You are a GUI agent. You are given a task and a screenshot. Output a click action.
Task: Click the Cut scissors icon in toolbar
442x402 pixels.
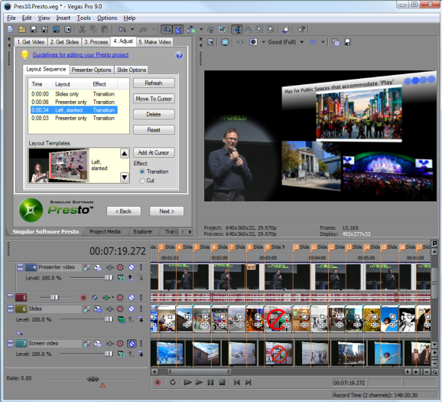(83, 29)
